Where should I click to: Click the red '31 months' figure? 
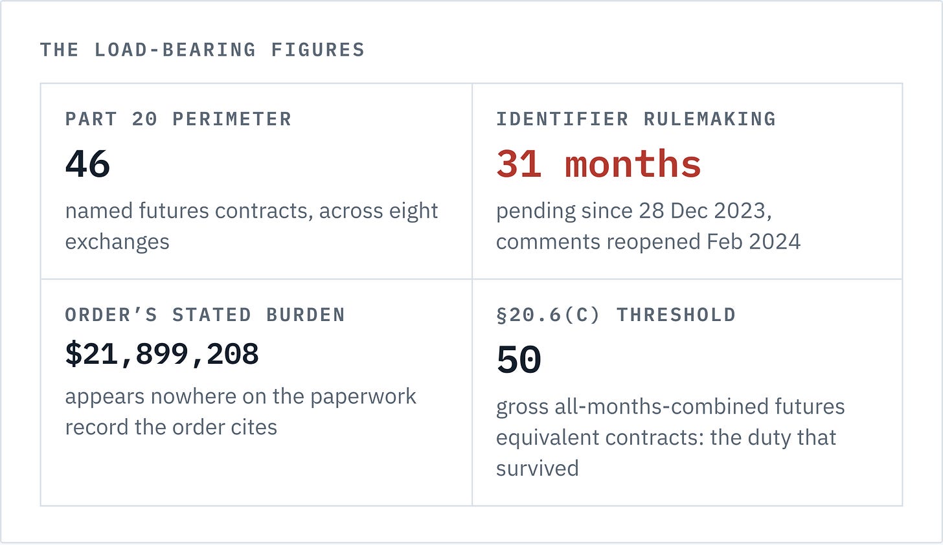[x=598, y=164]
